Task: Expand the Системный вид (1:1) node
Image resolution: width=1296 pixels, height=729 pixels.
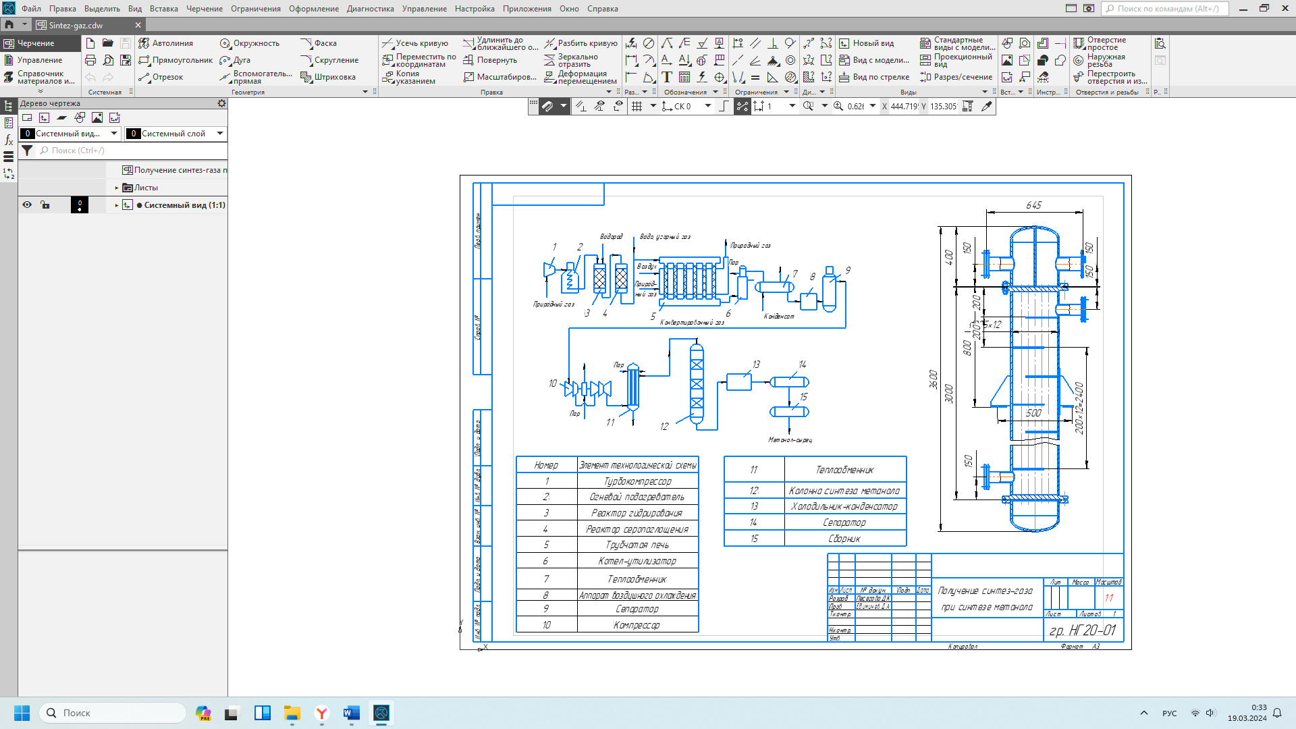Action: [x=117, y=205]
